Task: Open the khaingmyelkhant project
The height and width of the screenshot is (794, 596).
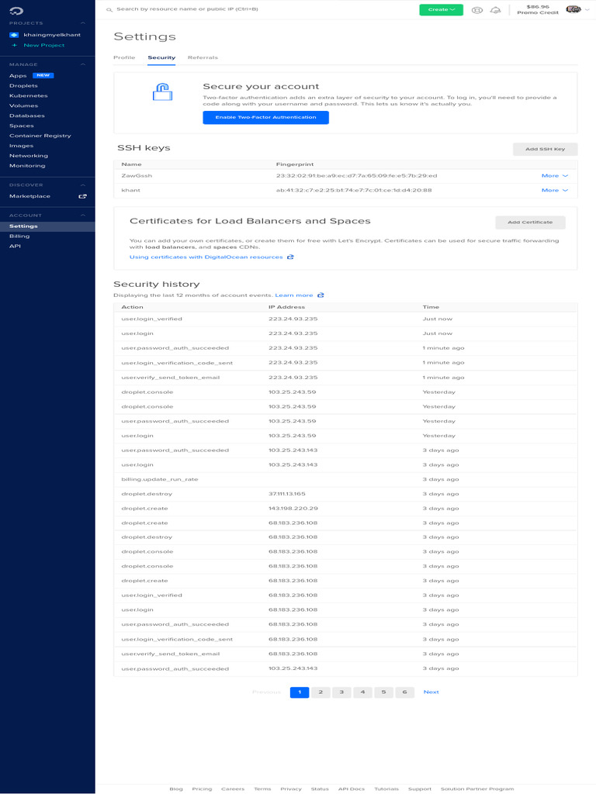Action: tap(52, 35)
